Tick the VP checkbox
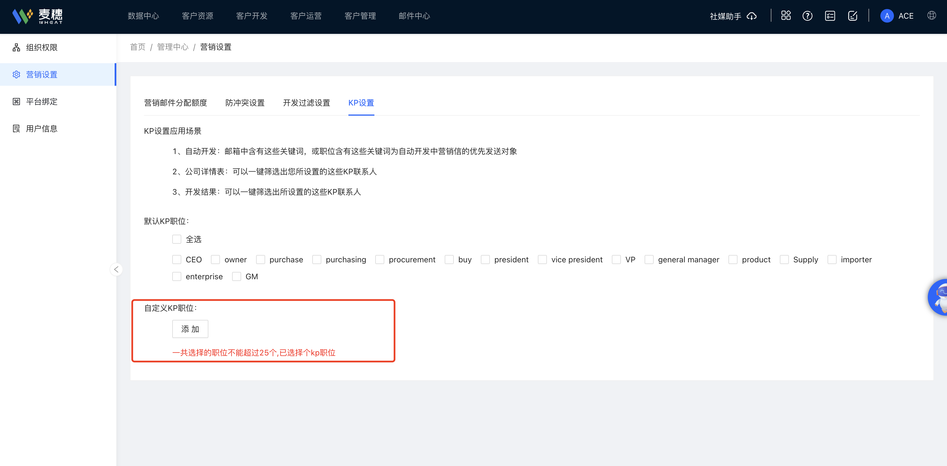Screen dimensions: 947x466 pyautogui.click(x=616, y=260)
